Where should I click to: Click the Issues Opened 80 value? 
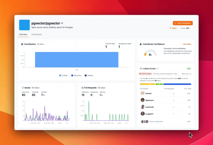pos(24,95)
